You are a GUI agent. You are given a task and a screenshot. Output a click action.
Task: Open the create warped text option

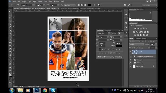(x=94, y=5)
